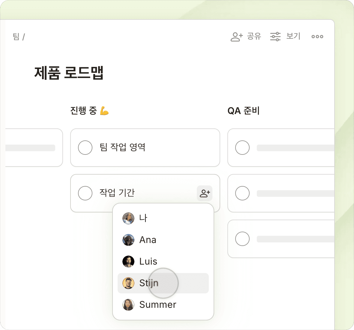Click the 팀 breadcrumb link
The image size is (354, 330).
(16, 37)
